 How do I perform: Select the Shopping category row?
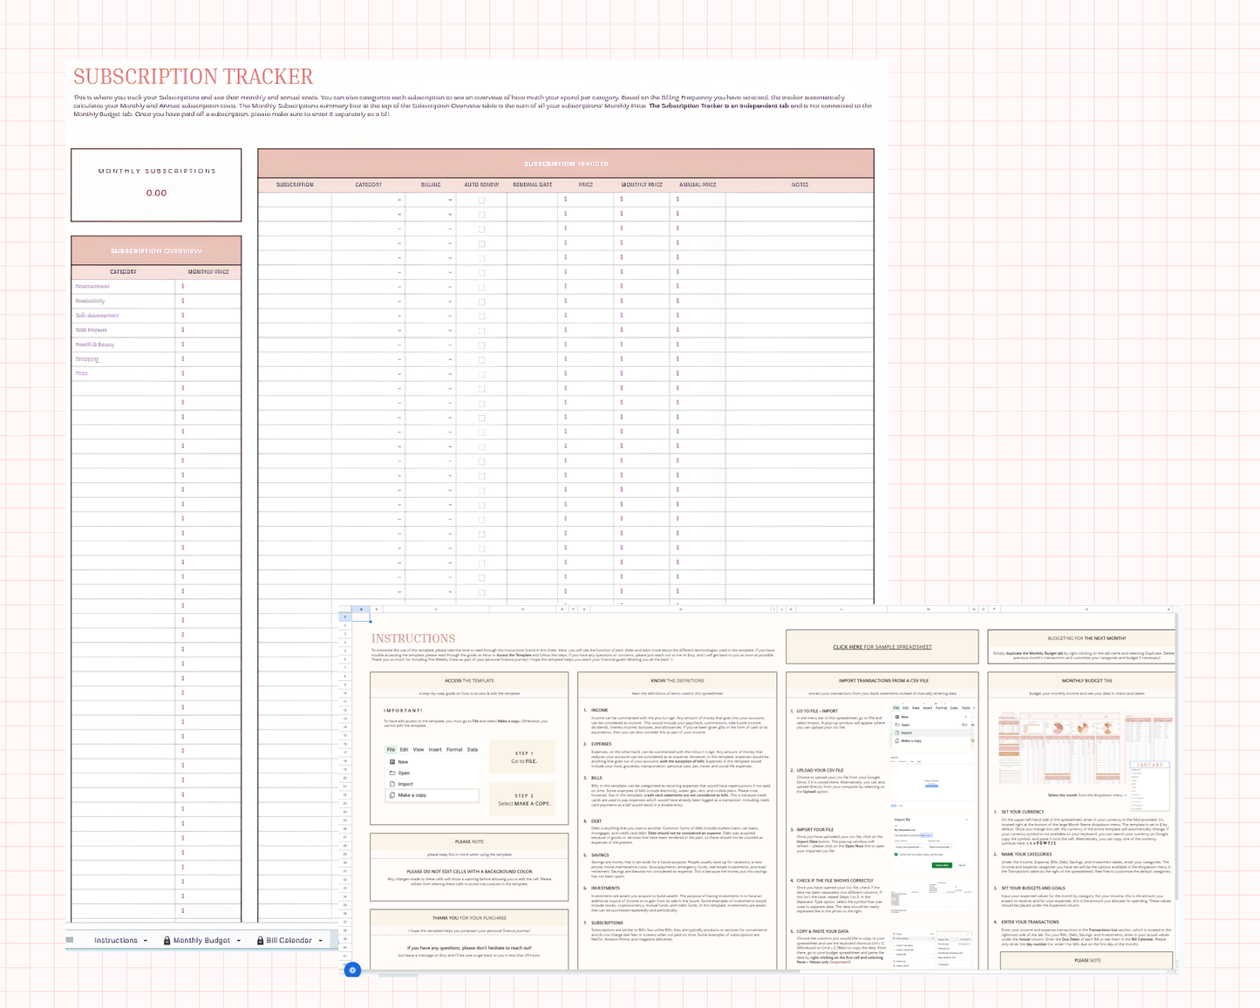tap(156, 359)
